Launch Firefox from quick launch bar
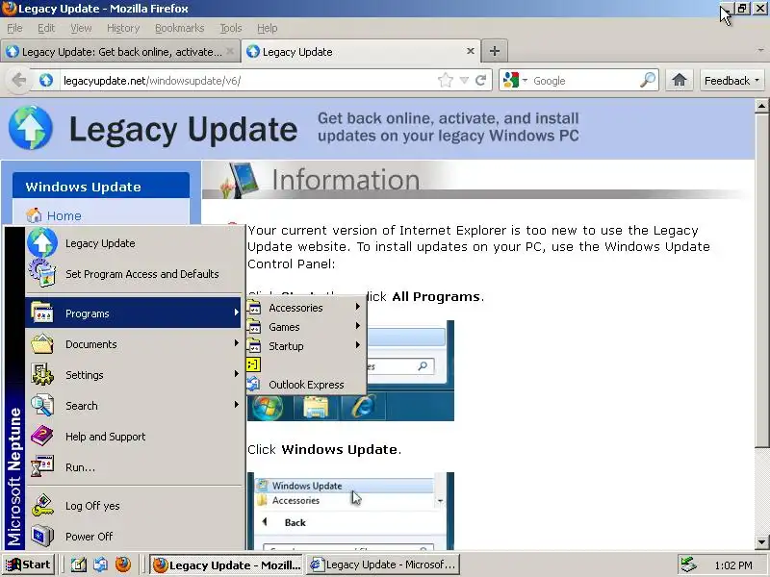770x577 pixels. (x=123, y=564)
